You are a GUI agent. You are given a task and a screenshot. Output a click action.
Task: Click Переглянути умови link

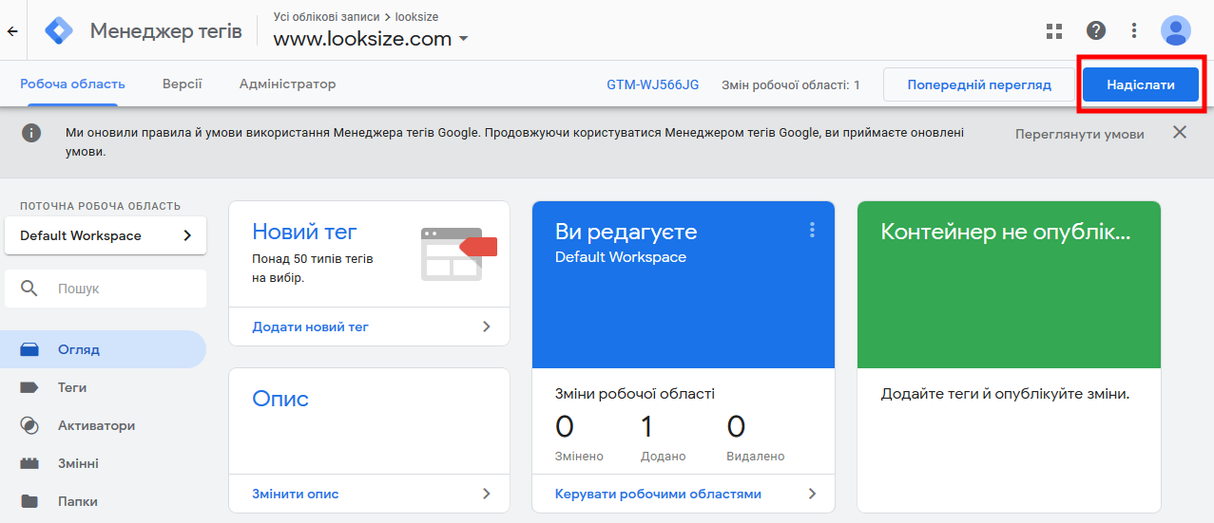pos(1080,134)
